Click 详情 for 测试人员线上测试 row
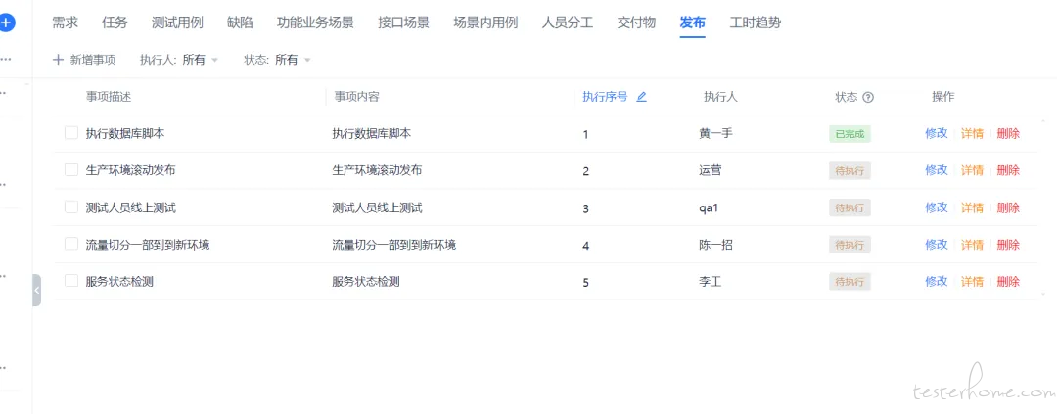The height and width of the screenshot is (414, 1057). 972,207
